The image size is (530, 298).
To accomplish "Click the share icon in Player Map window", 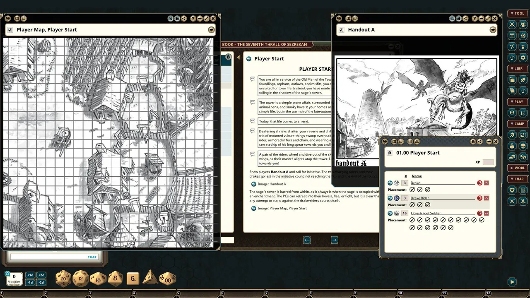I will (184, 19).
